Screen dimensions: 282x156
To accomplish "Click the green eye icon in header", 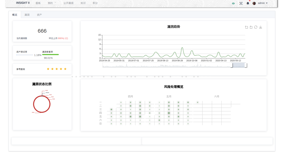I will tap(233, 3).
